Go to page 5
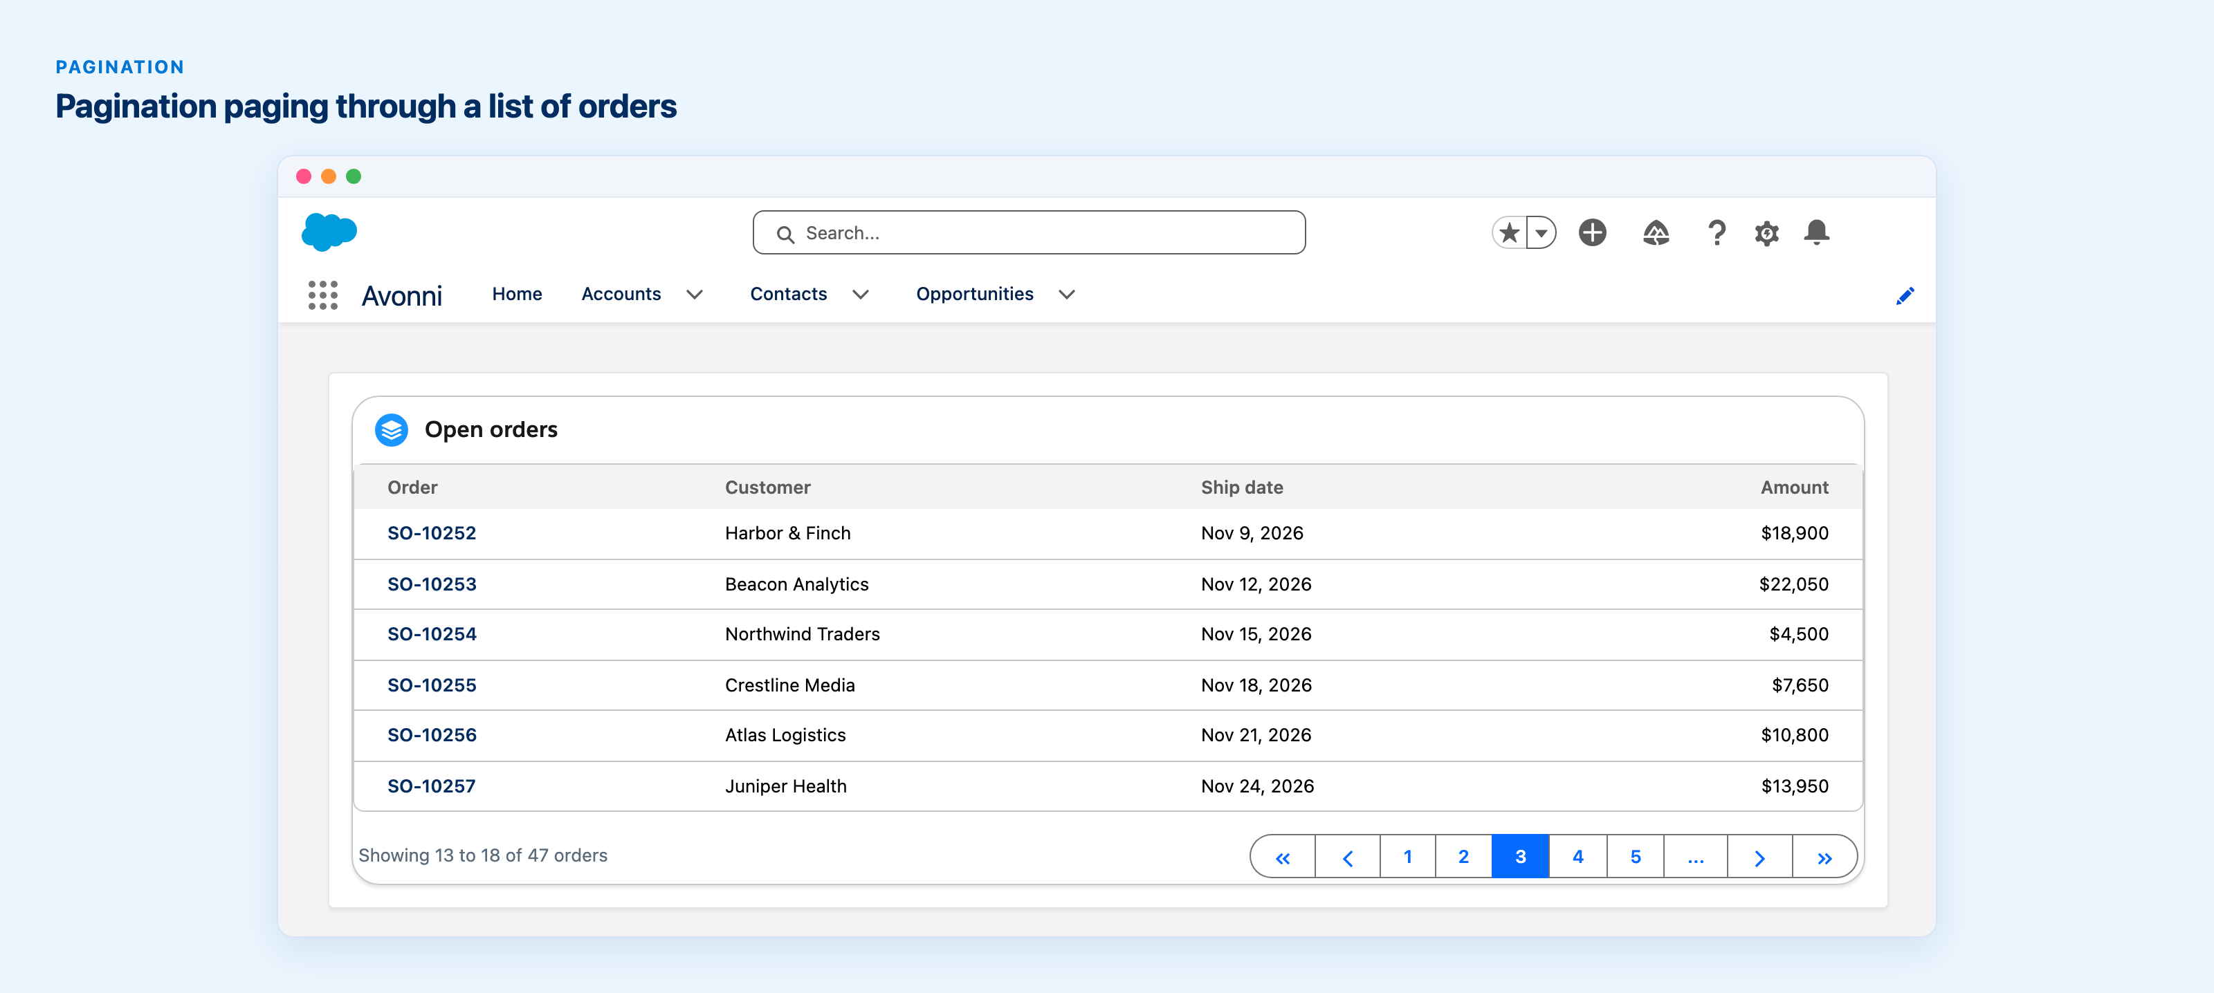The width and height of the screenshot is (2214, 993). [1636, 856]
